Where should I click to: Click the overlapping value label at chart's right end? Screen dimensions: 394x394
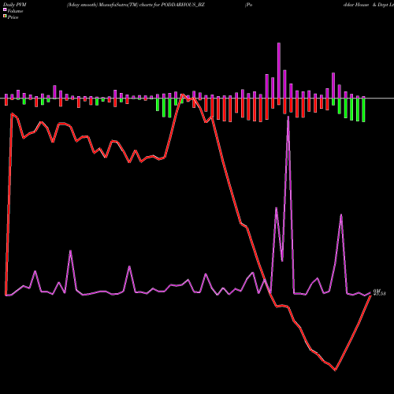[x=380, y=292]
